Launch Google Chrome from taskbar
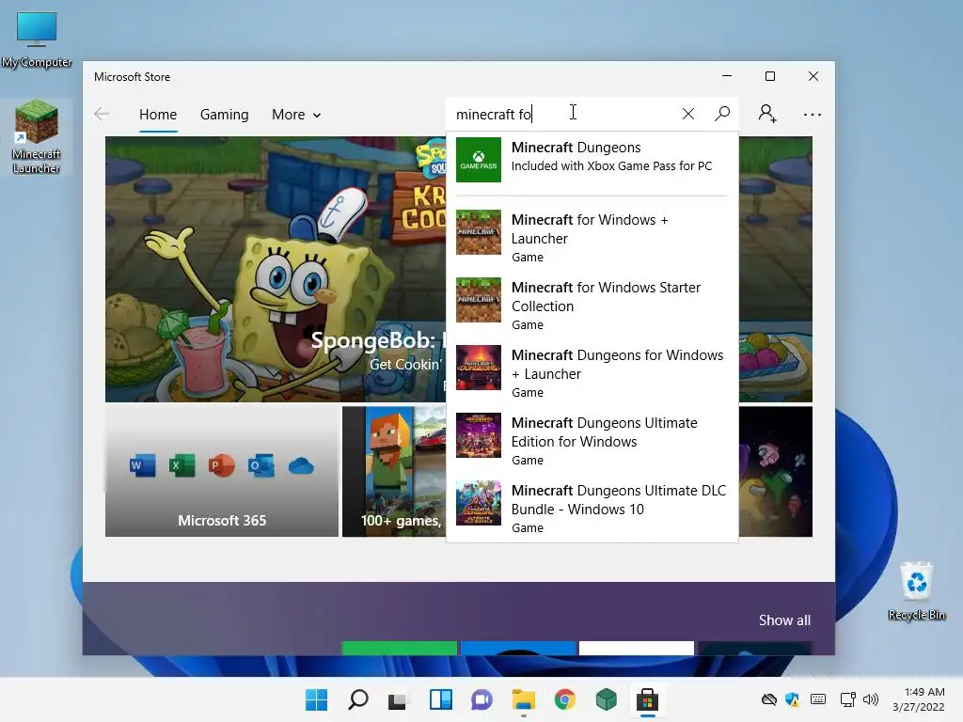Viewport: 963px width, 722px height. click(x=564, y=699)
